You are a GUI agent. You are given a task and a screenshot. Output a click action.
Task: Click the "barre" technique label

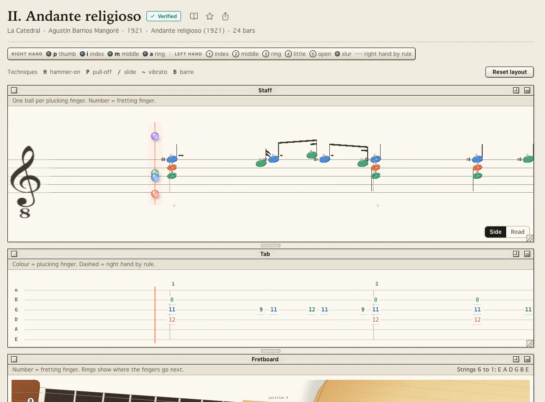187,72
